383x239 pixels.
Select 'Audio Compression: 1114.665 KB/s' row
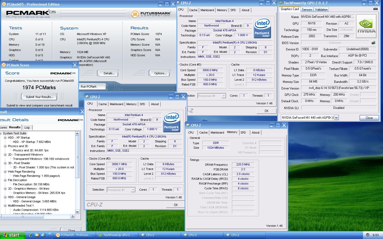(36, 210)
